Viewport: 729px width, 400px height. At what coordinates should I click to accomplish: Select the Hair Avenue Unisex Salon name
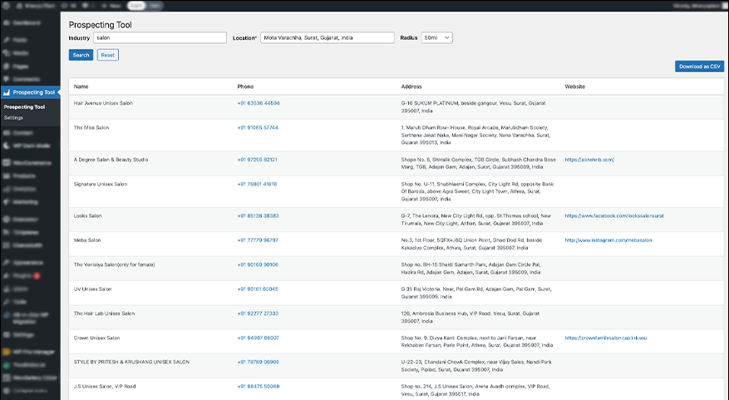pos(103,103)
